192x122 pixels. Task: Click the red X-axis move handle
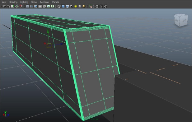pos(45,44)
